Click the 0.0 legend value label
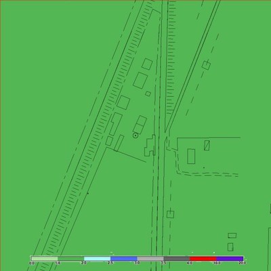 (x=32, y=263)
